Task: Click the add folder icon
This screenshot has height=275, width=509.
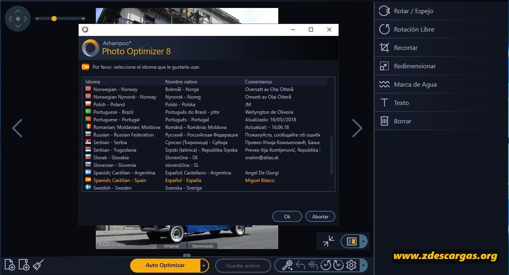Action: 24,265
